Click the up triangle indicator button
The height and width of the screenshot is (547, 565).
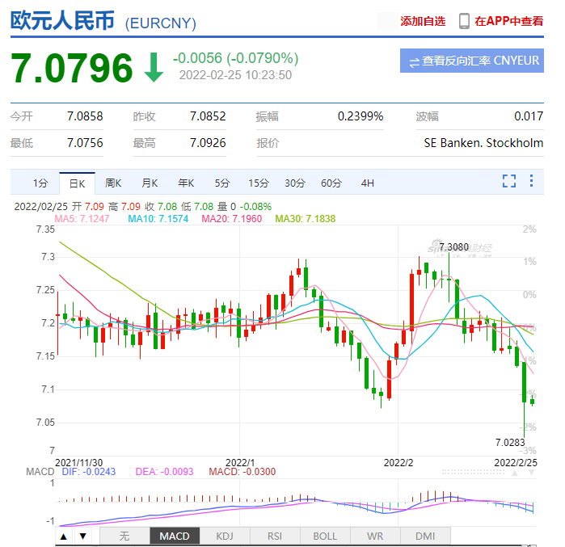pyautogui.click(x=64, y=536)
